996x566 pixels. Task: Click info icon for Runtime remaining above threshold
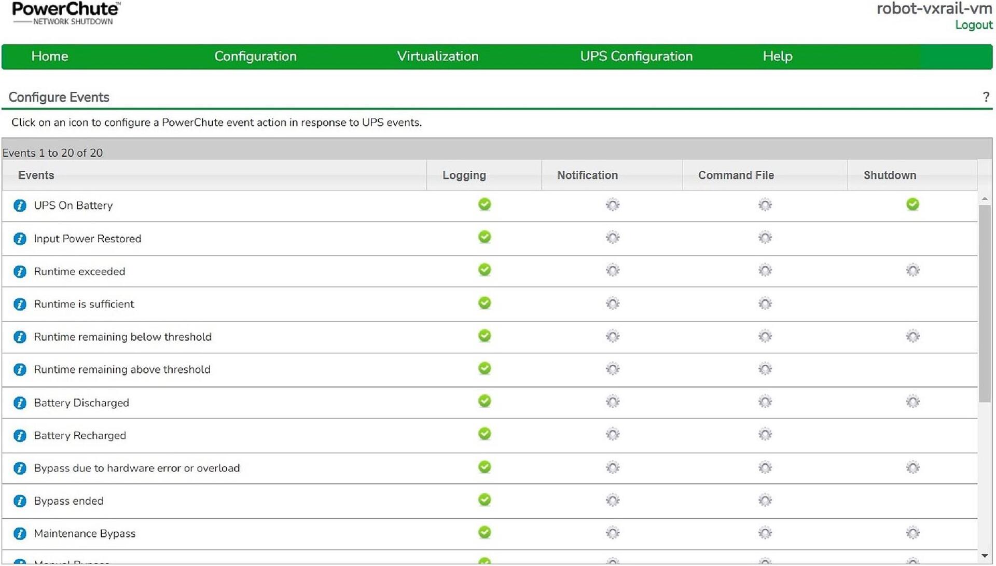(x=20, y=370)
